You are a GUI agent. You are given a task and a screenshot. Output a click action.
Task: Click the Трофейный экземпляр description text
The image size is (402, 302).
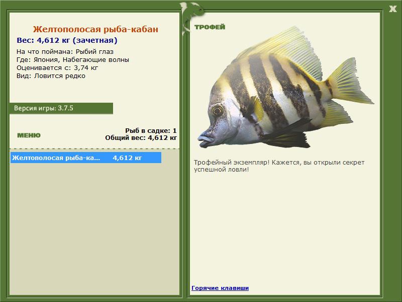[279, 166]
